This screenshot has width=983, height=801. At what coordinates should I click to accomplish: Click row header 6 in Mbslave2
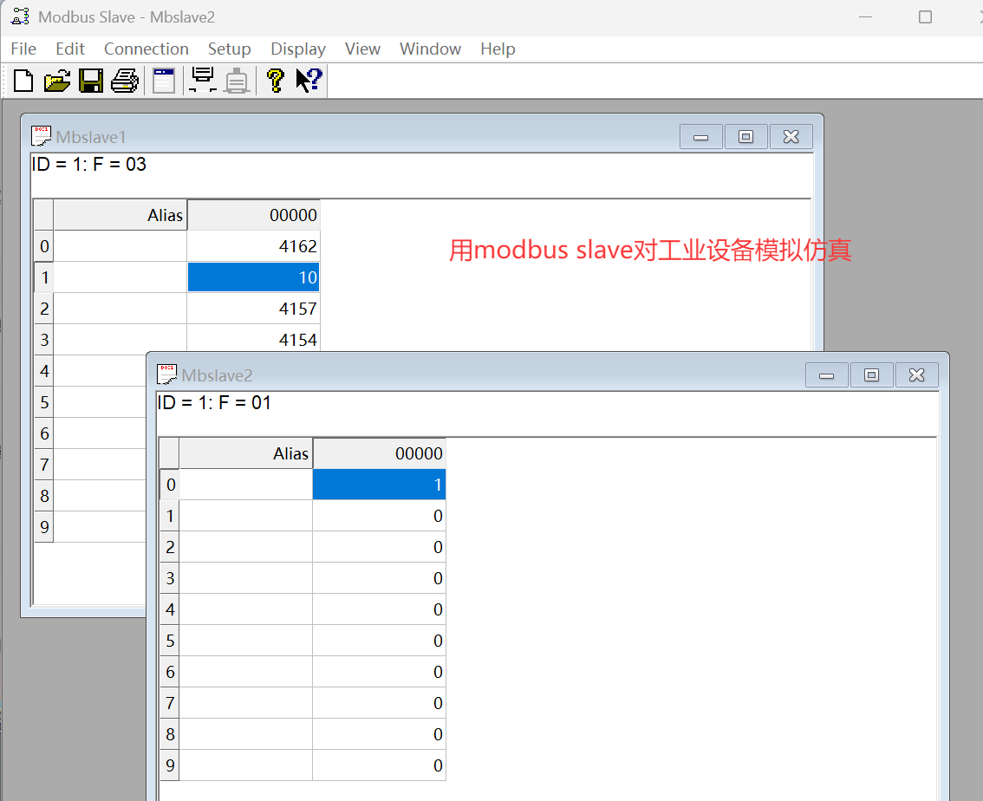click(x=170, y=672)
